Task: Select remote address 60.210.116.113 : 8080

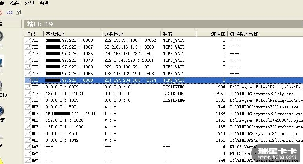Action: click(129, 47)
